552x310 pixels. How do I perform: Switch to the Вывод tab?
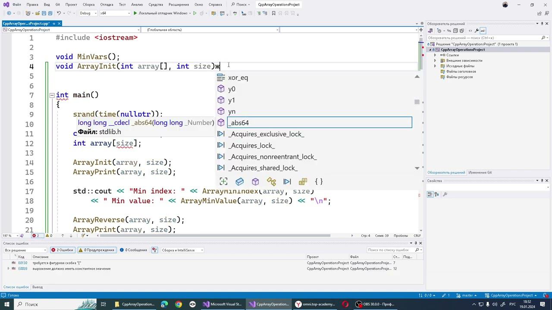(x=38, y=287)
